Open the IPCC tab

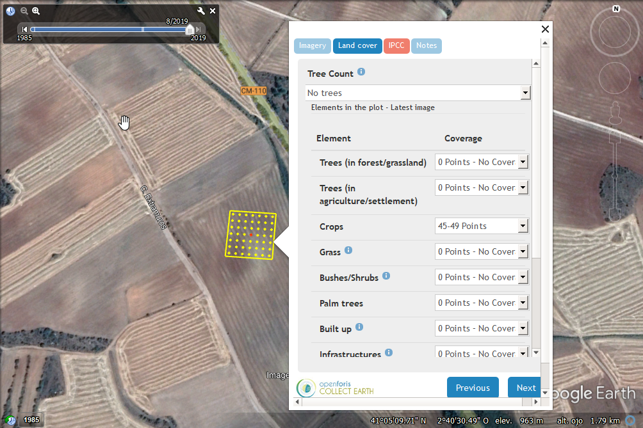[396, 45]
